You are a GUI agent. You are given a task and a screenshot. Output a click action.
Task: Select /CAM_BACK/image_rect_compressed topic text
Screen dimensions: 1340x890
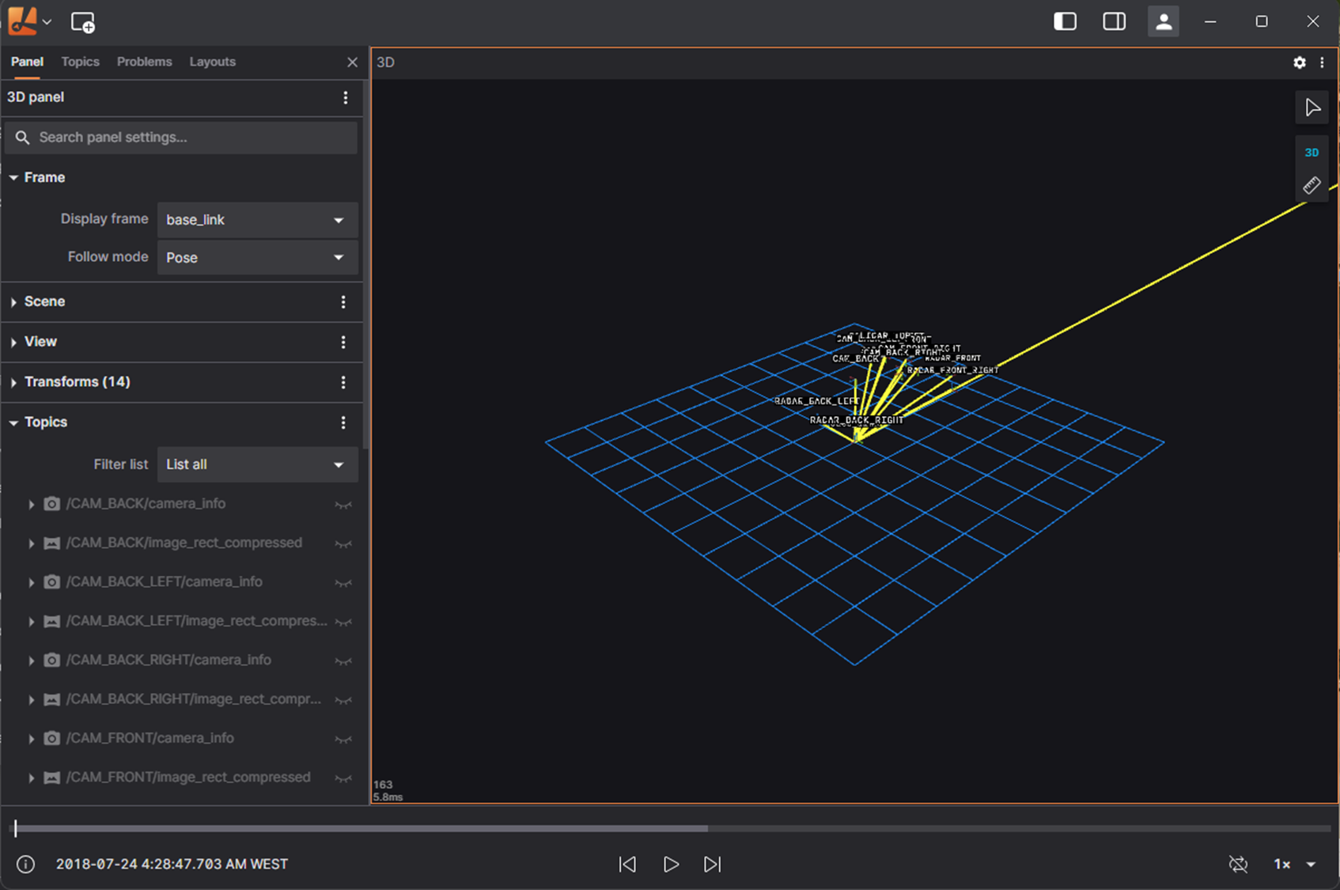coord(184,543)
